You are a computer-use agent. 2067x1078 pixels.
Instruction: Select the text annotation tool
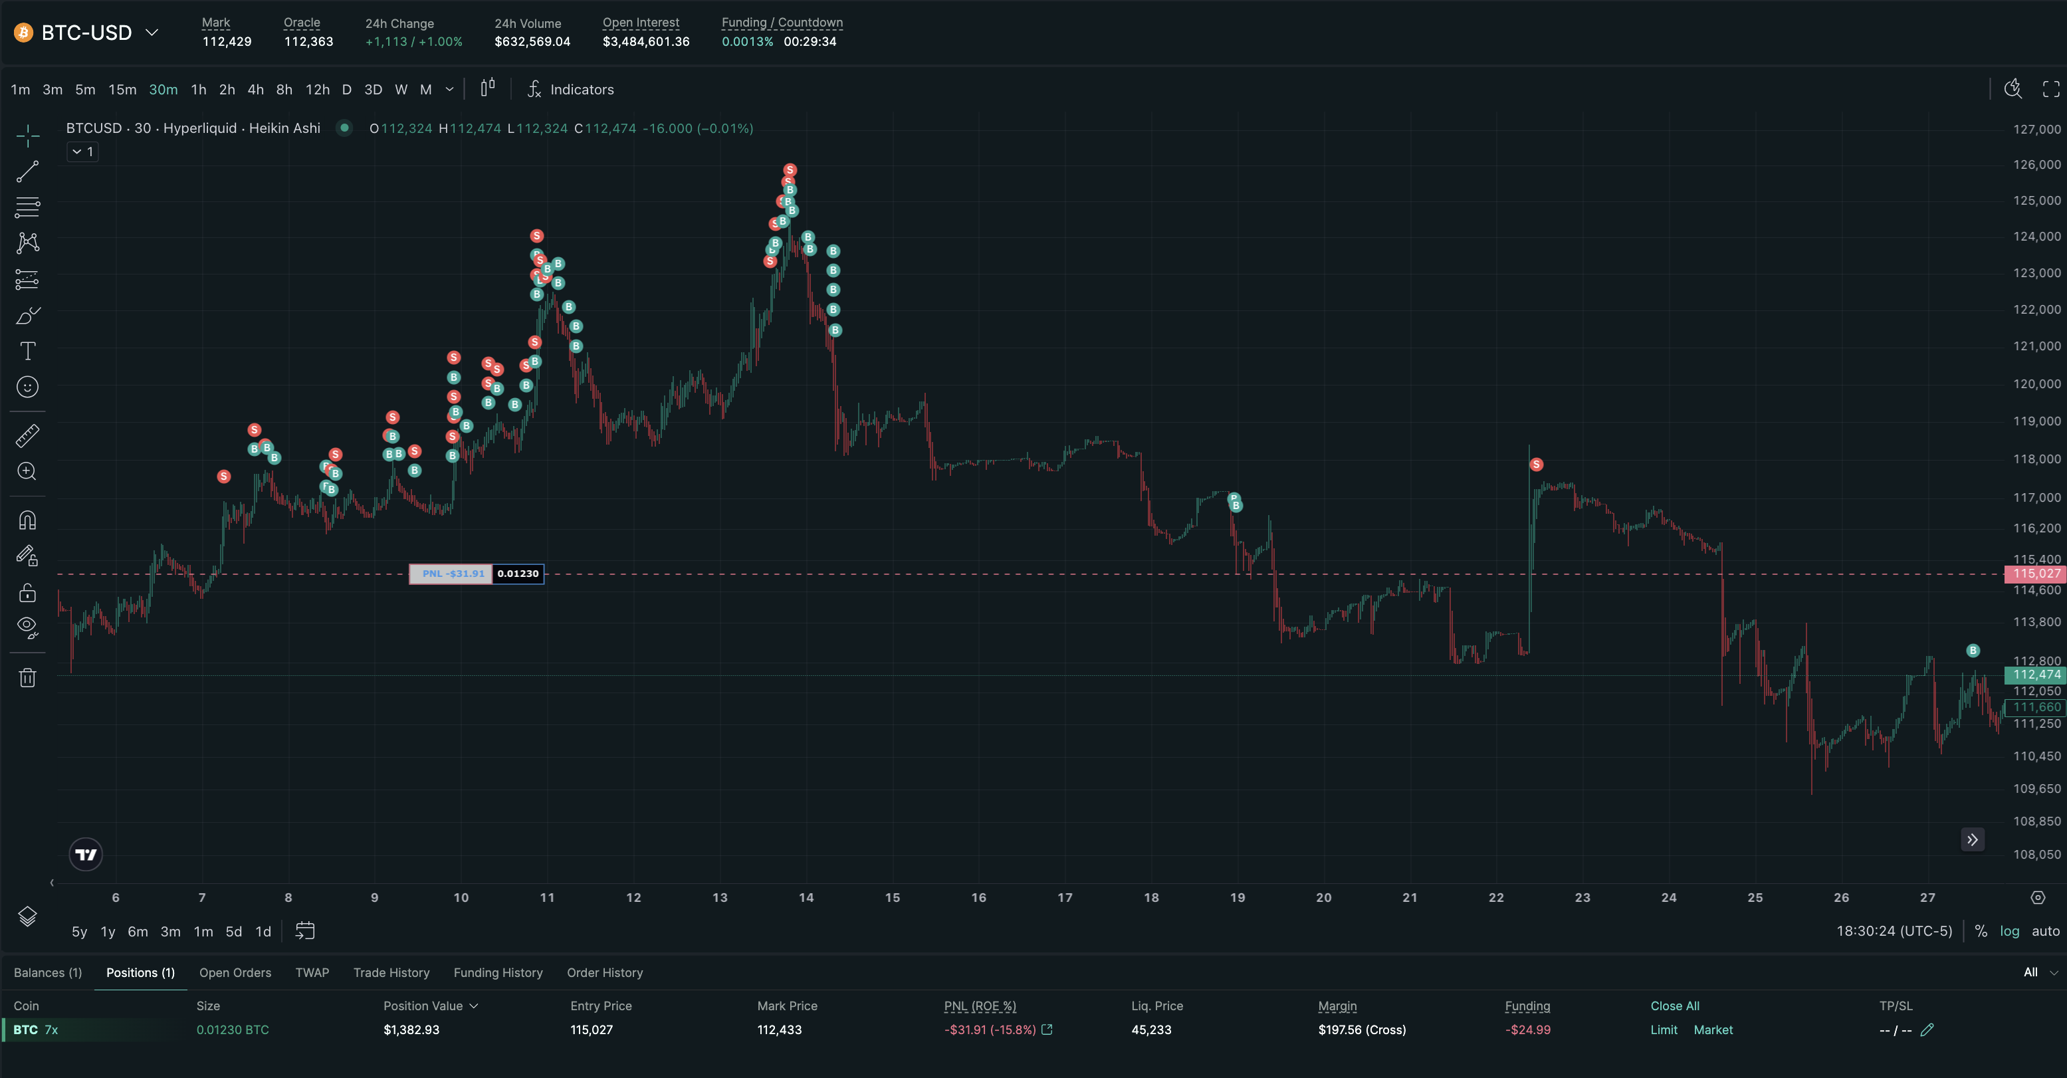(x=27, y=351)
